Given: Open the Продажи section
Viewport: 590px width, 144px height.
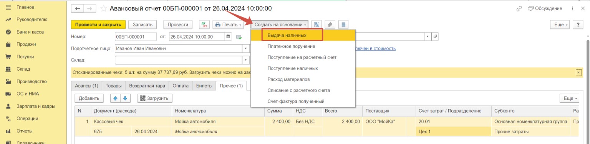Looking at the screenshot, I should [26, 44].
